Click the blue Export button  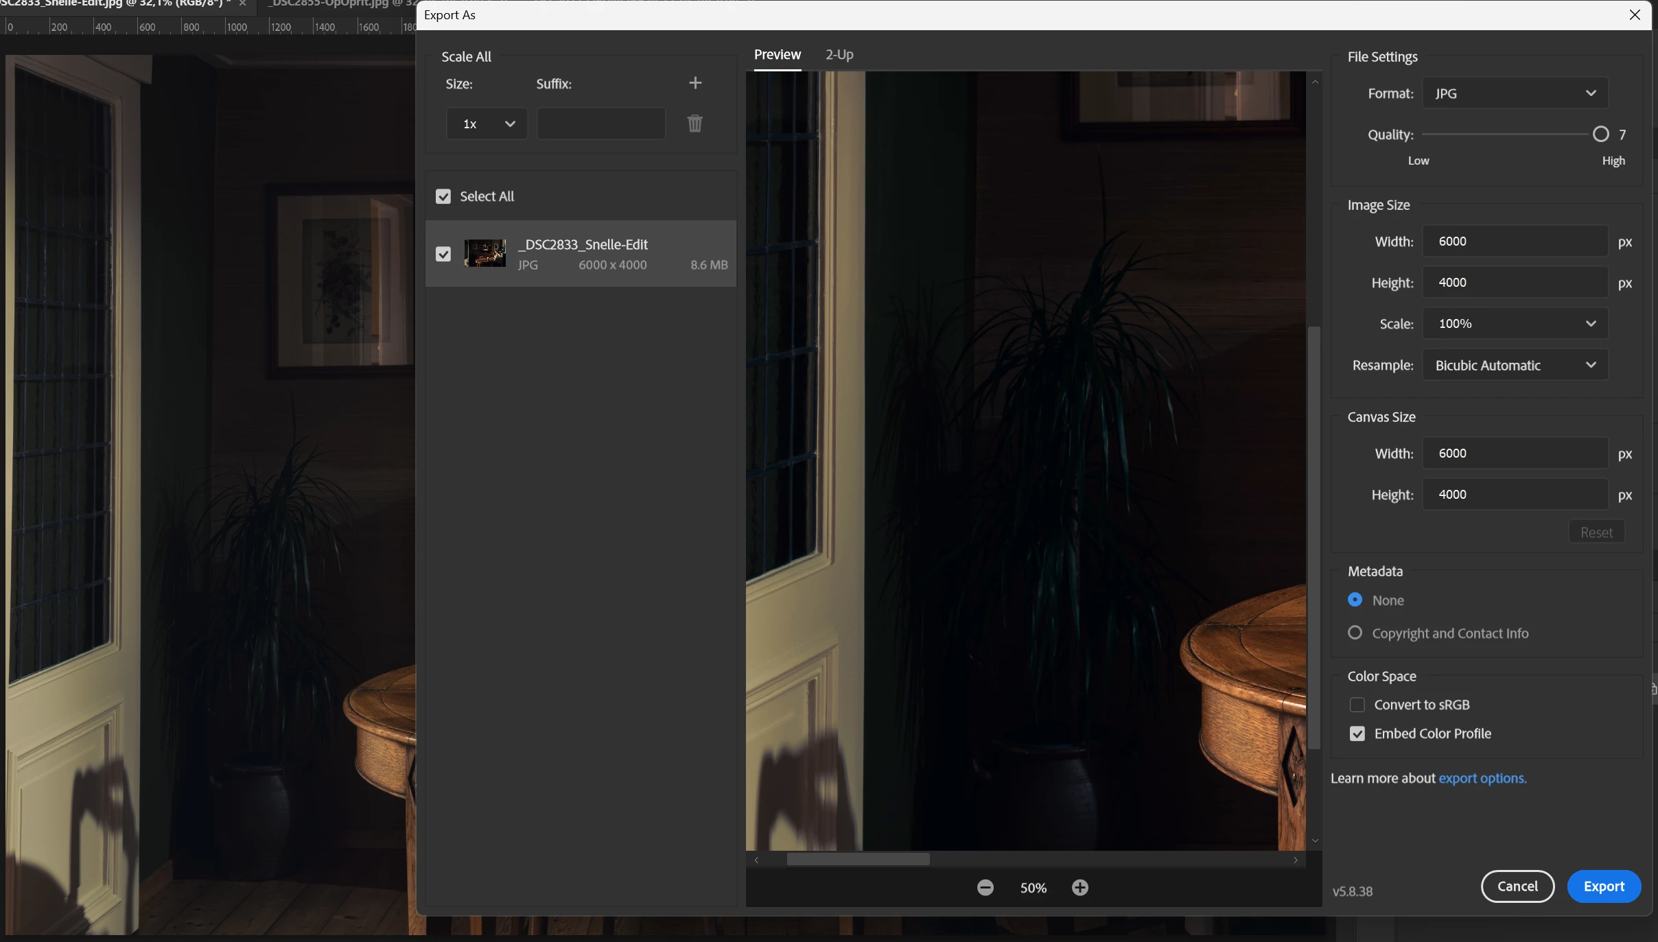(x=1603, y=886)
